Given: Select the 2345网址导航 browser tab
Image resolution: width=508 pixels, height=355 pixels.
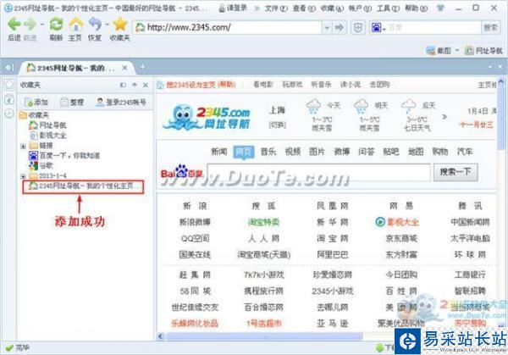Looking at the screenshot, I should [x=76, y=68].
